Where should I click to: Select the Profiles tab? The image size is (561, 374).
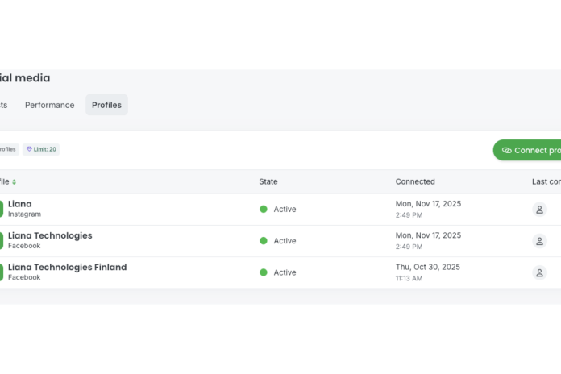coord(106,105)
